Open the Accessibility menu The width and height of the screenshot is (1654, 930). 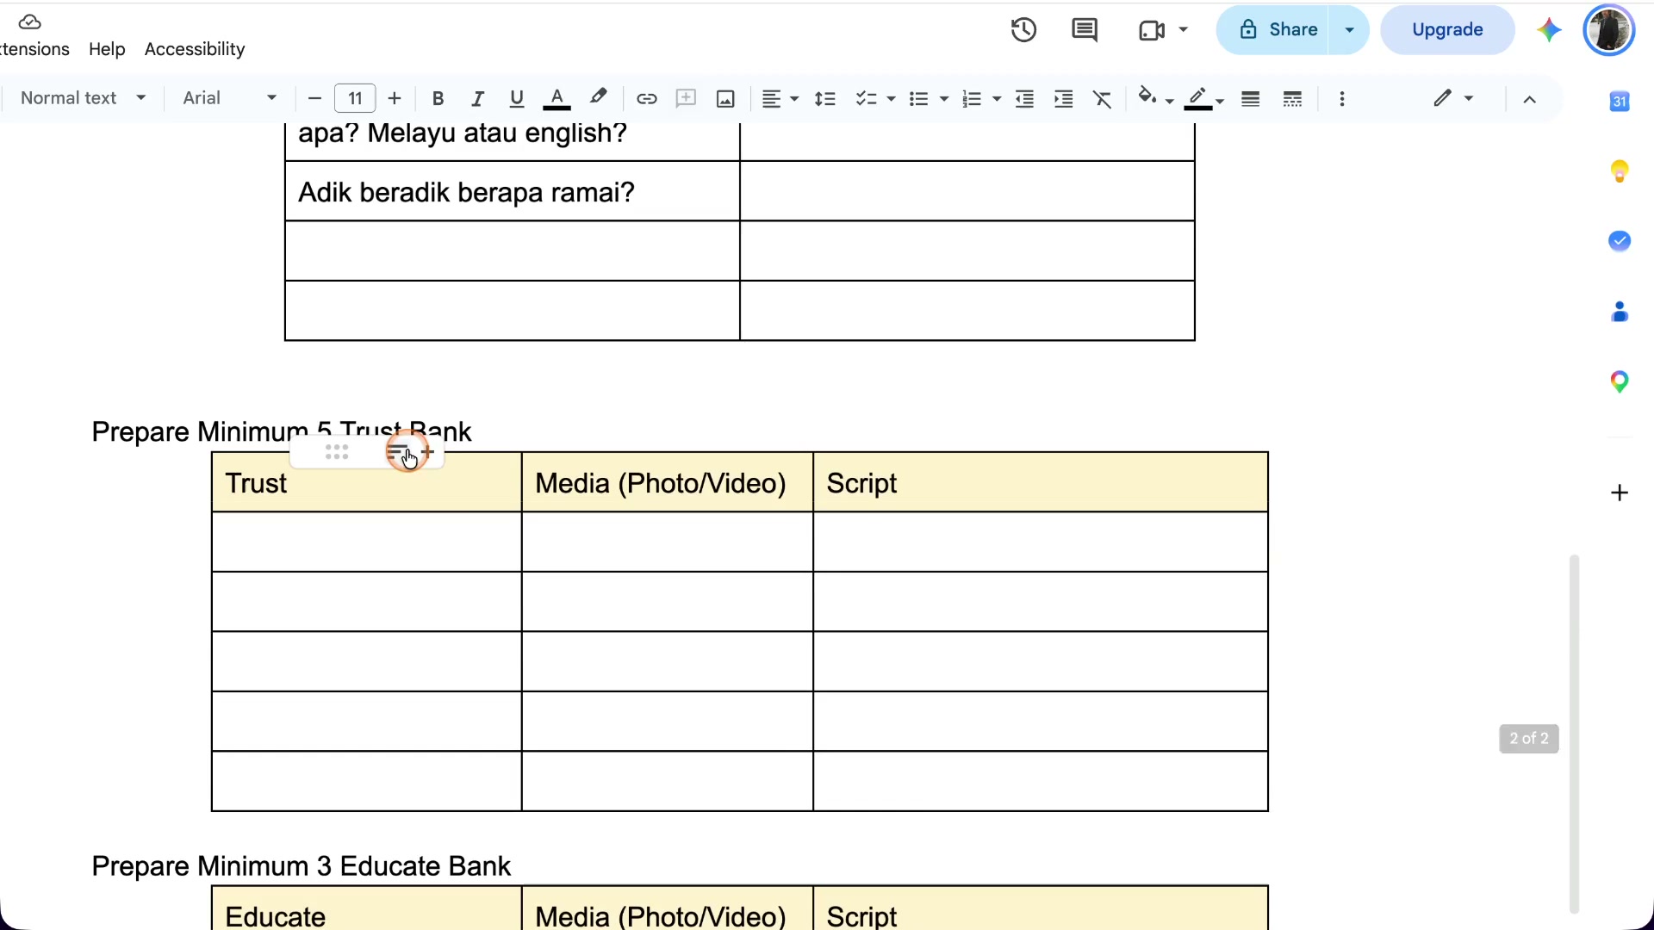click(195, 49)
